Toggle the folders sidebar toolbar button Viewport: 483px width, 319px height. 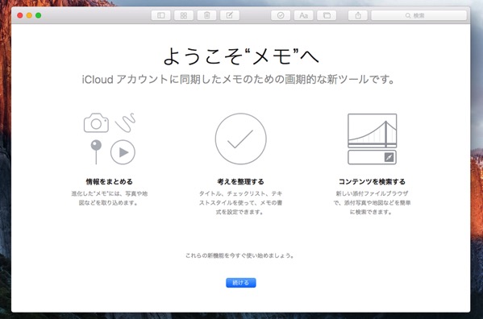click(x=160, y=15)
